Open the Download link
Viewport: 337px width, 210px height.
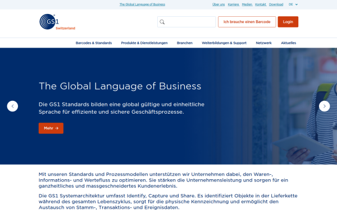(x=276, y=4)
